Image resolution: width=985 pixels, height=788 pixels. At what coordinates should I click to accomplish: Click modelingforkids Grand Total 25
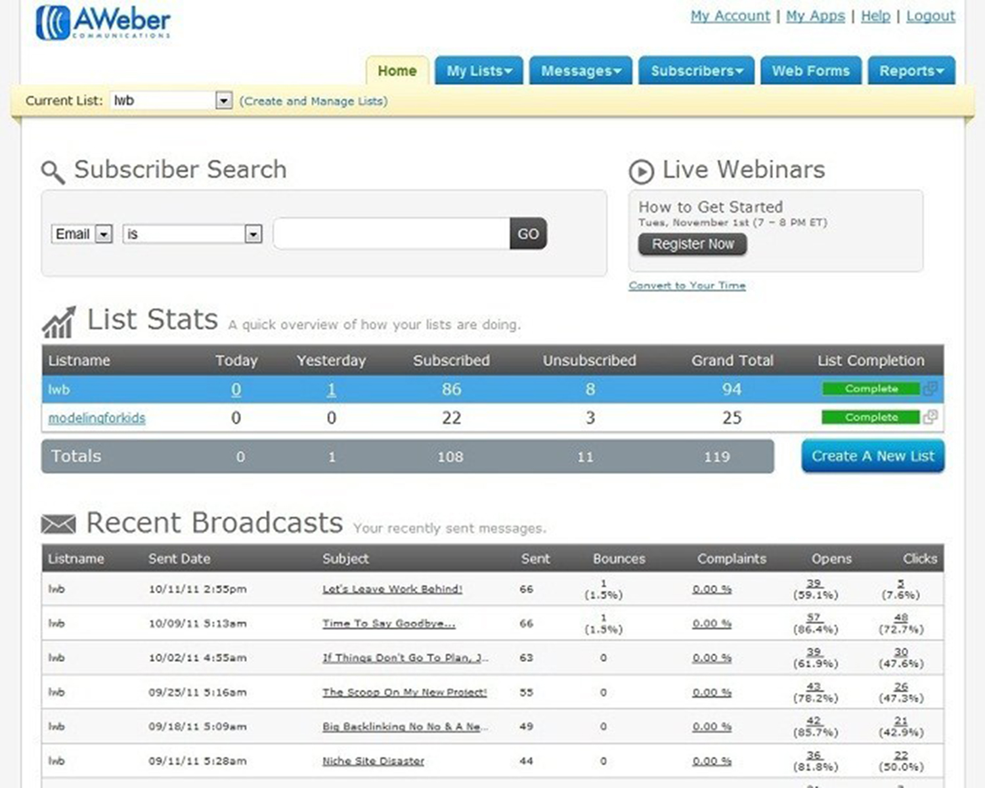pos(732,418)
